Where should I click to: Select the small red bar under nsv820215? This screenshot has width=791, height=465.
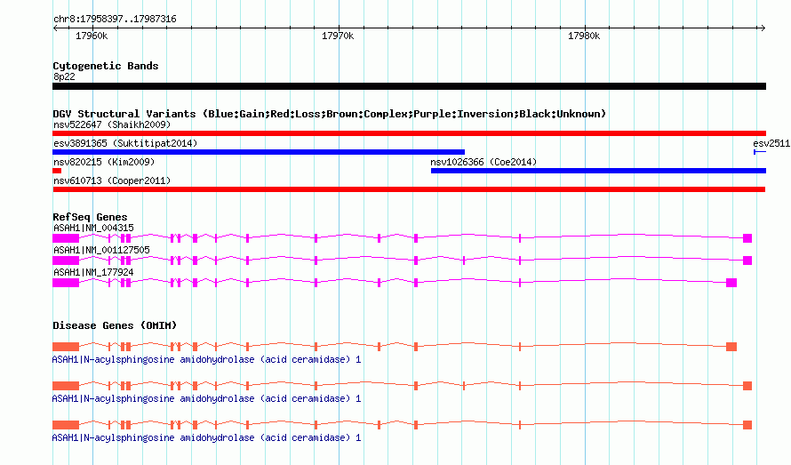point(57,171)
